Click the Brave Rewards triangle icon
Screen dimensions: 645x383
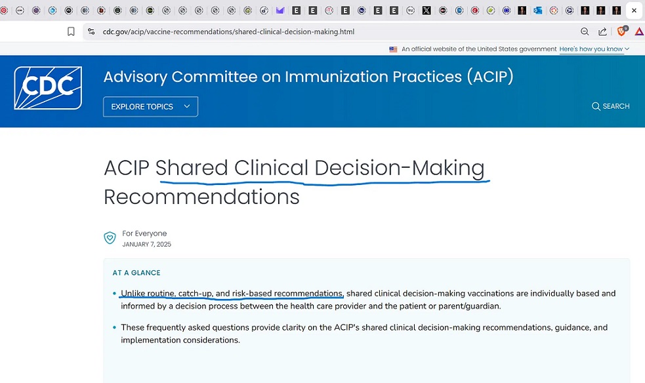pyautogui.click(x=639, y=31)
